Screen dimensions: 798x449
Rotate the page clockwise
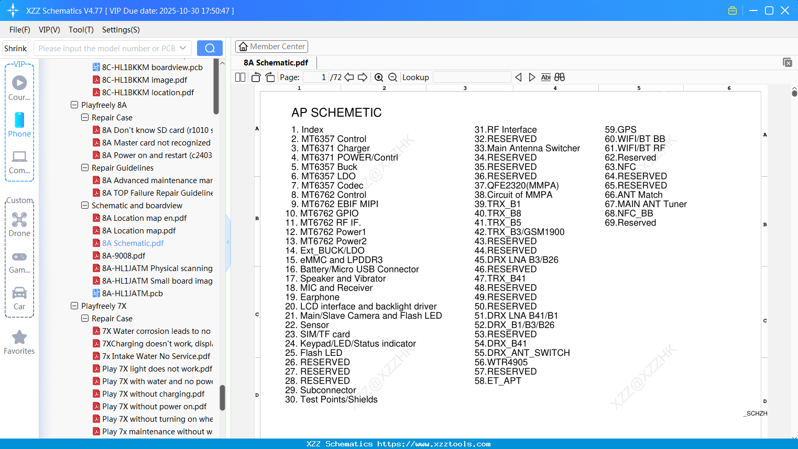click(x=270, y=77)
